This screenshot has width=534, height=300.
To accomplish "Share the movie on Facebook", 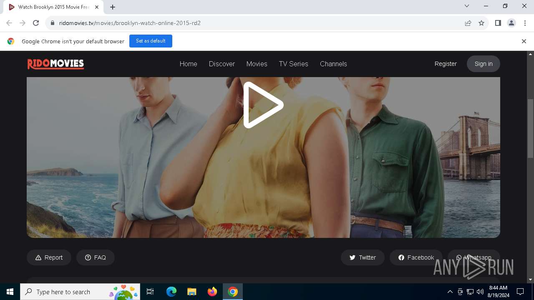I will (x=416, y=257).
